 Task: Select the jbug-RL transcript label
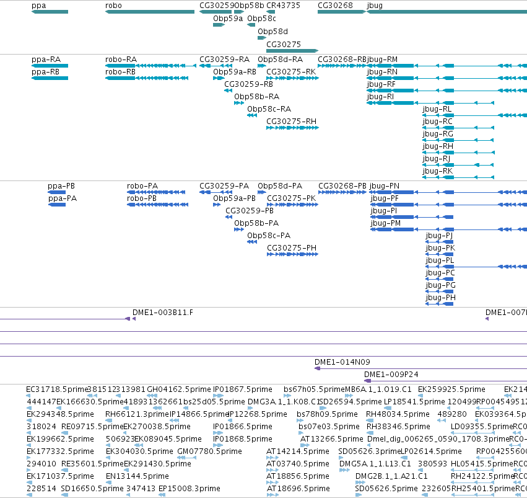coord(437,109)
